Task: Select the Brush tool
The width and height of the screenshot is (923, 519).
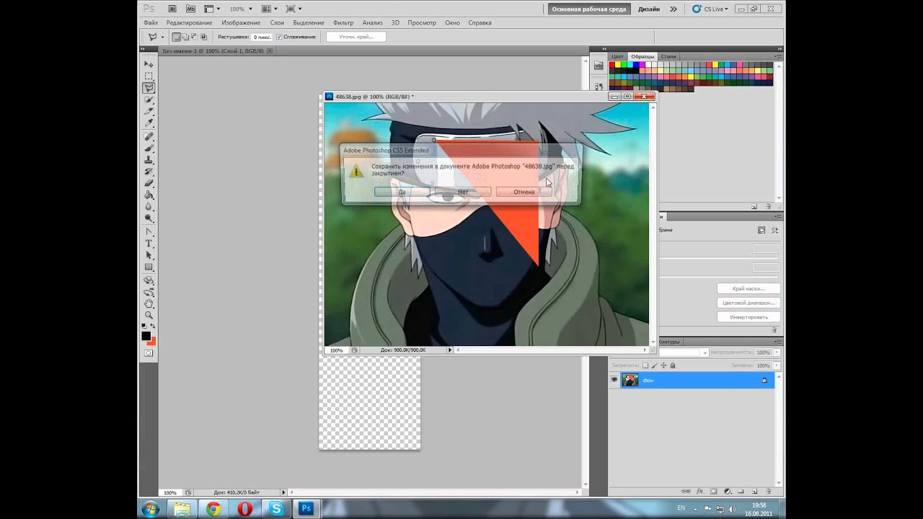Action: (149, 148)
